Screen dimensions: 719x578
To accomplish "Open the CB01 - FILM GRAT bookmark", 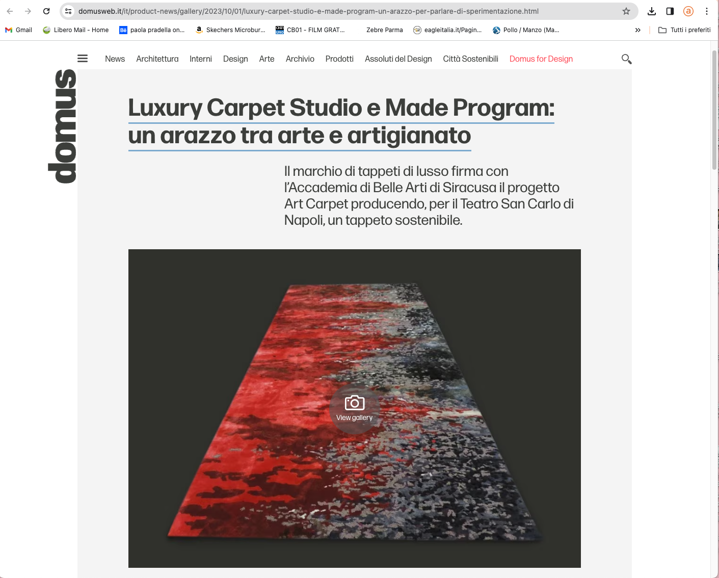I will coord(310,30).
